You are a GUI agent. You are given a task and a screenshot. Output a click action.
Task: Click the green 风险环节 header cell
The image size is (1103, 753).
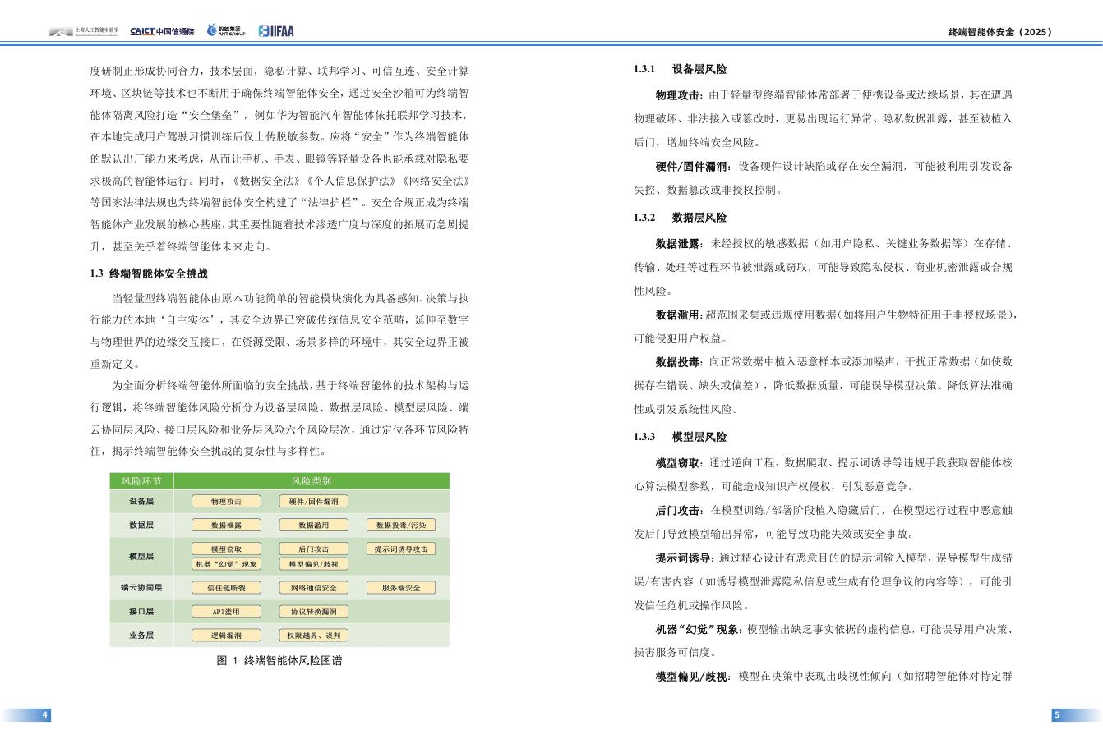(141, 479)
